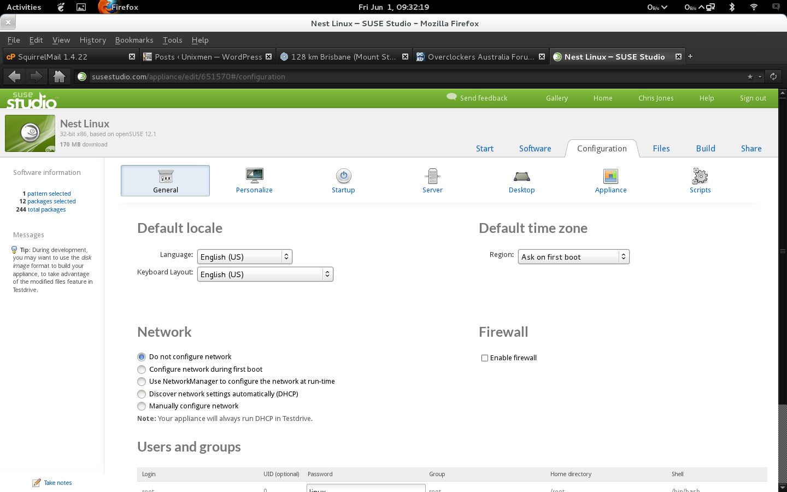Screen dimensions: 787x492
Task: Select Discover network settings automatically (DHCP)
Action: click(x=142, y=394)
